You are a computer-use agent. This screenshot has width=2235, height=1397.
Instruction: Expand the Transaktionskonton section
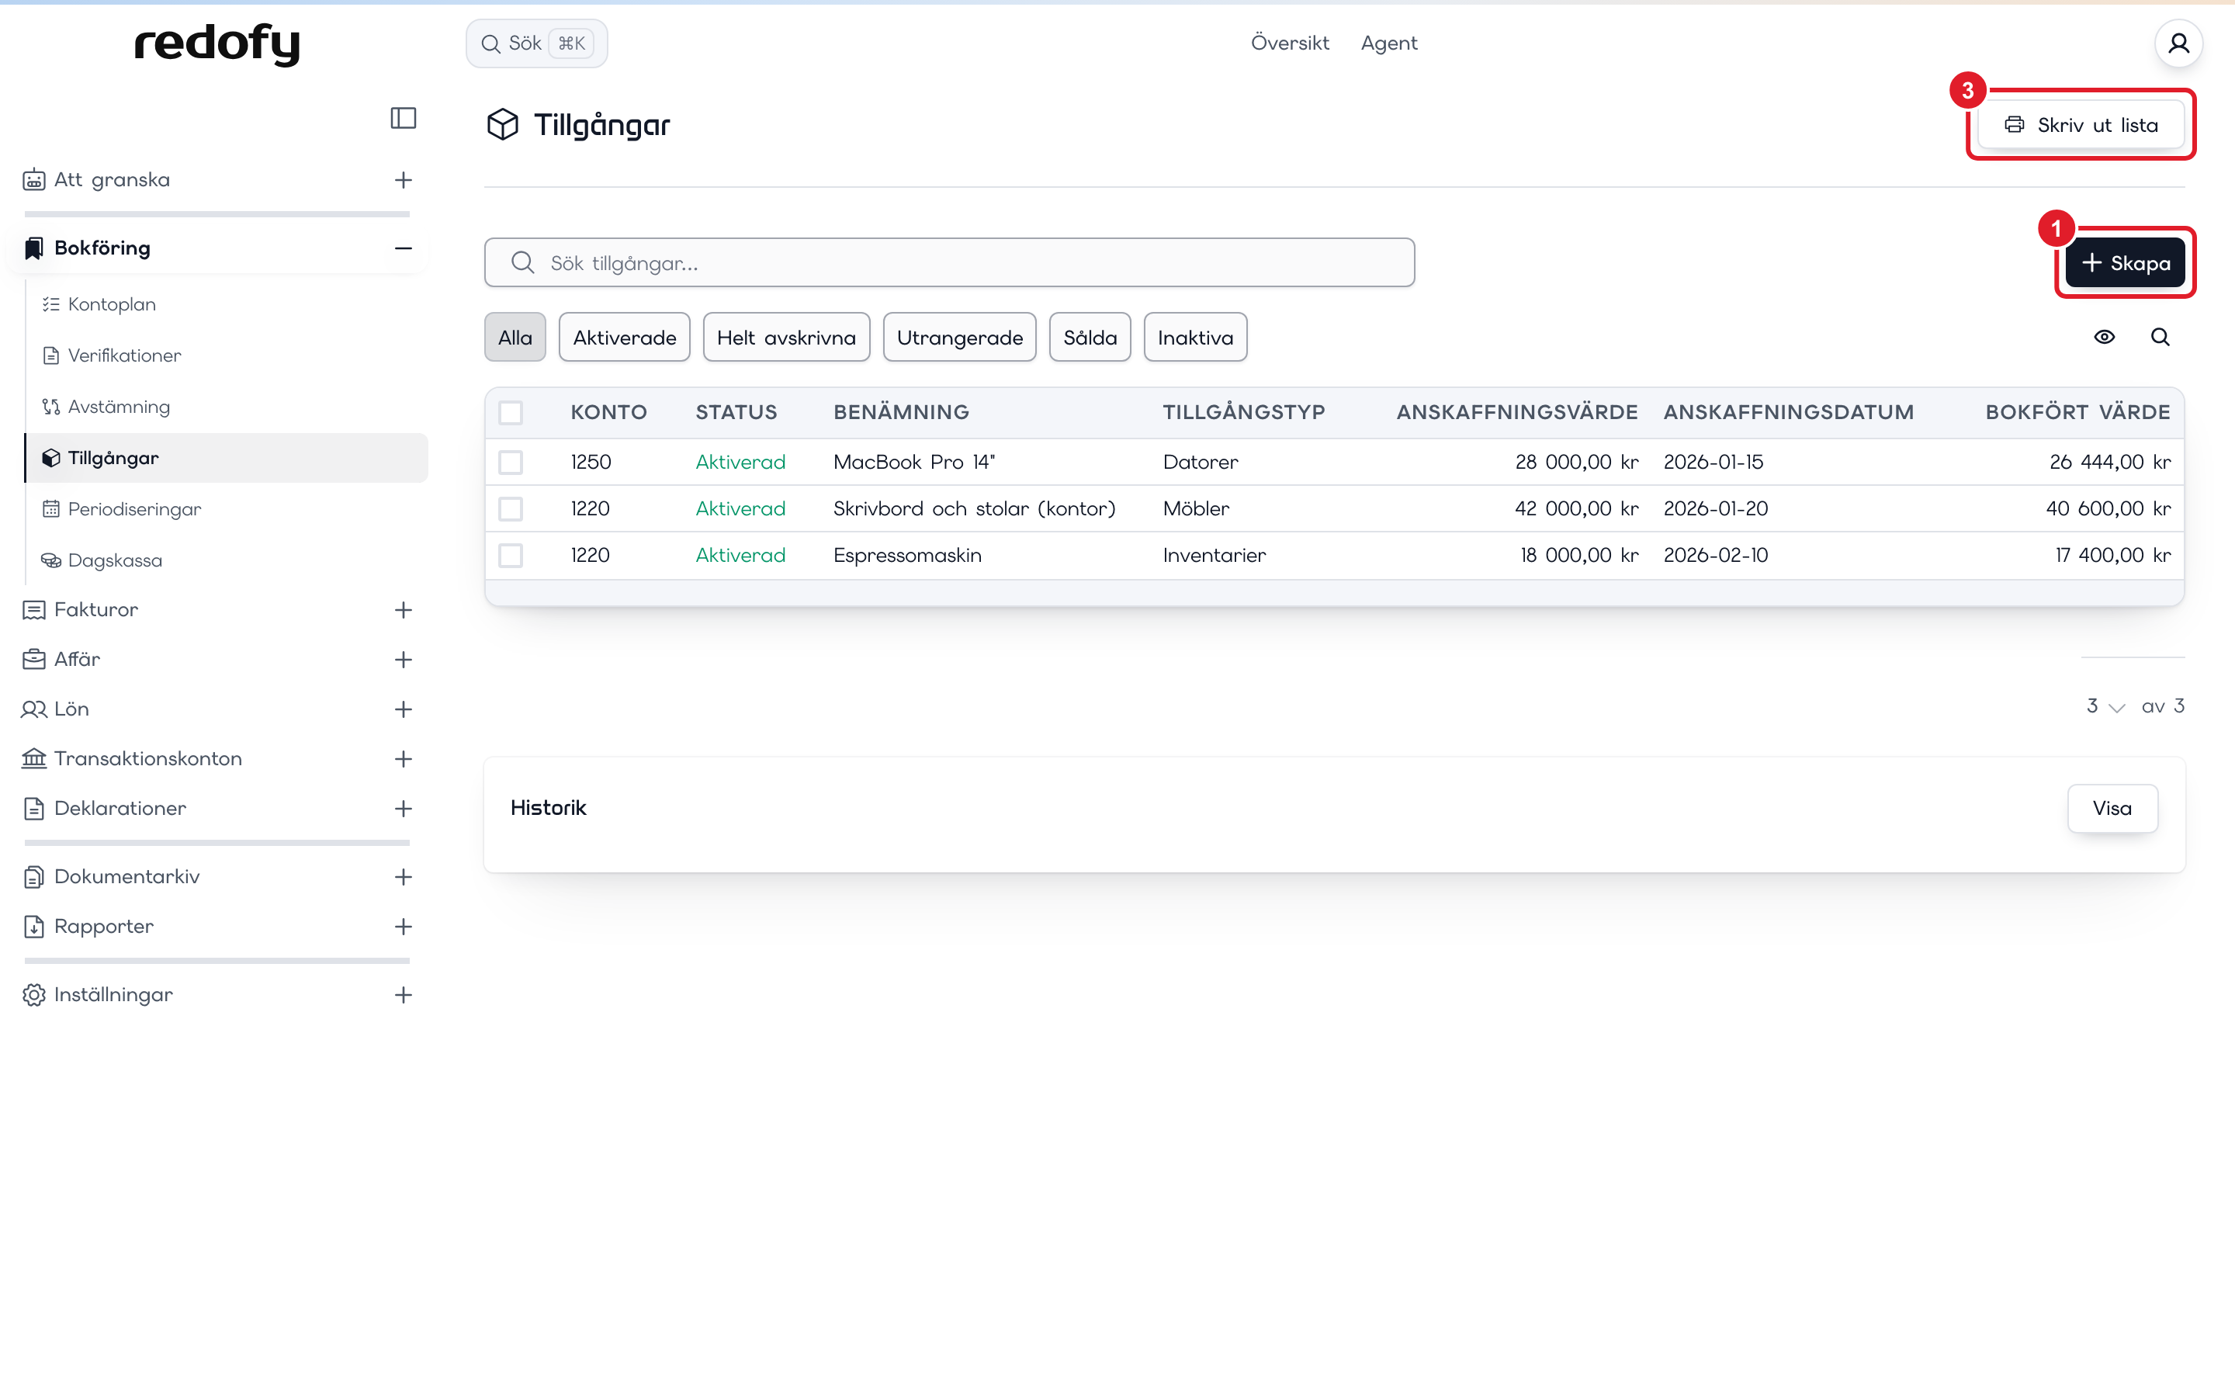tap(404, 758)
